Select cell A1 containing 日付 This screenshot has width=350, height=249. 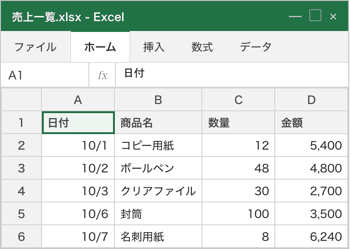click(x=78, y=123)
